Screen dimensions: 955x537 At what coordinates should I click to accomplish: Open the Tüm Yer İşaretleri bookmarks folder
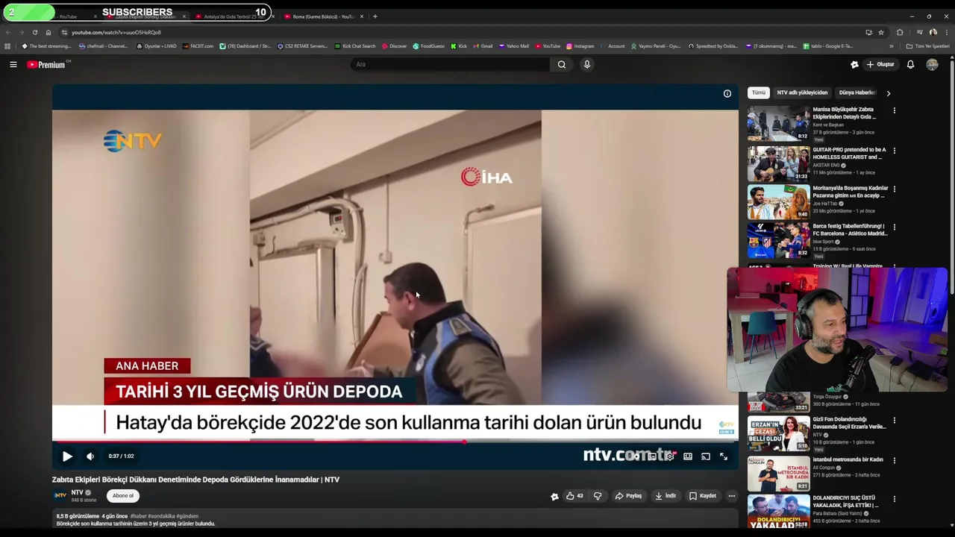(x=928, y=46)
